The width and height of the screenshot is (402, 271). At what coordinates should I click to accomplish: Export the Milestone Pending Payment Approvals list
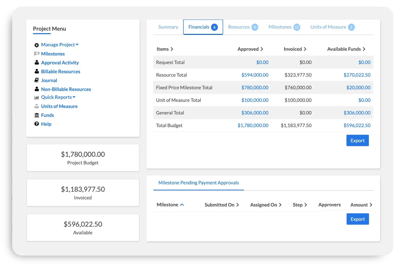coord(358,219)
